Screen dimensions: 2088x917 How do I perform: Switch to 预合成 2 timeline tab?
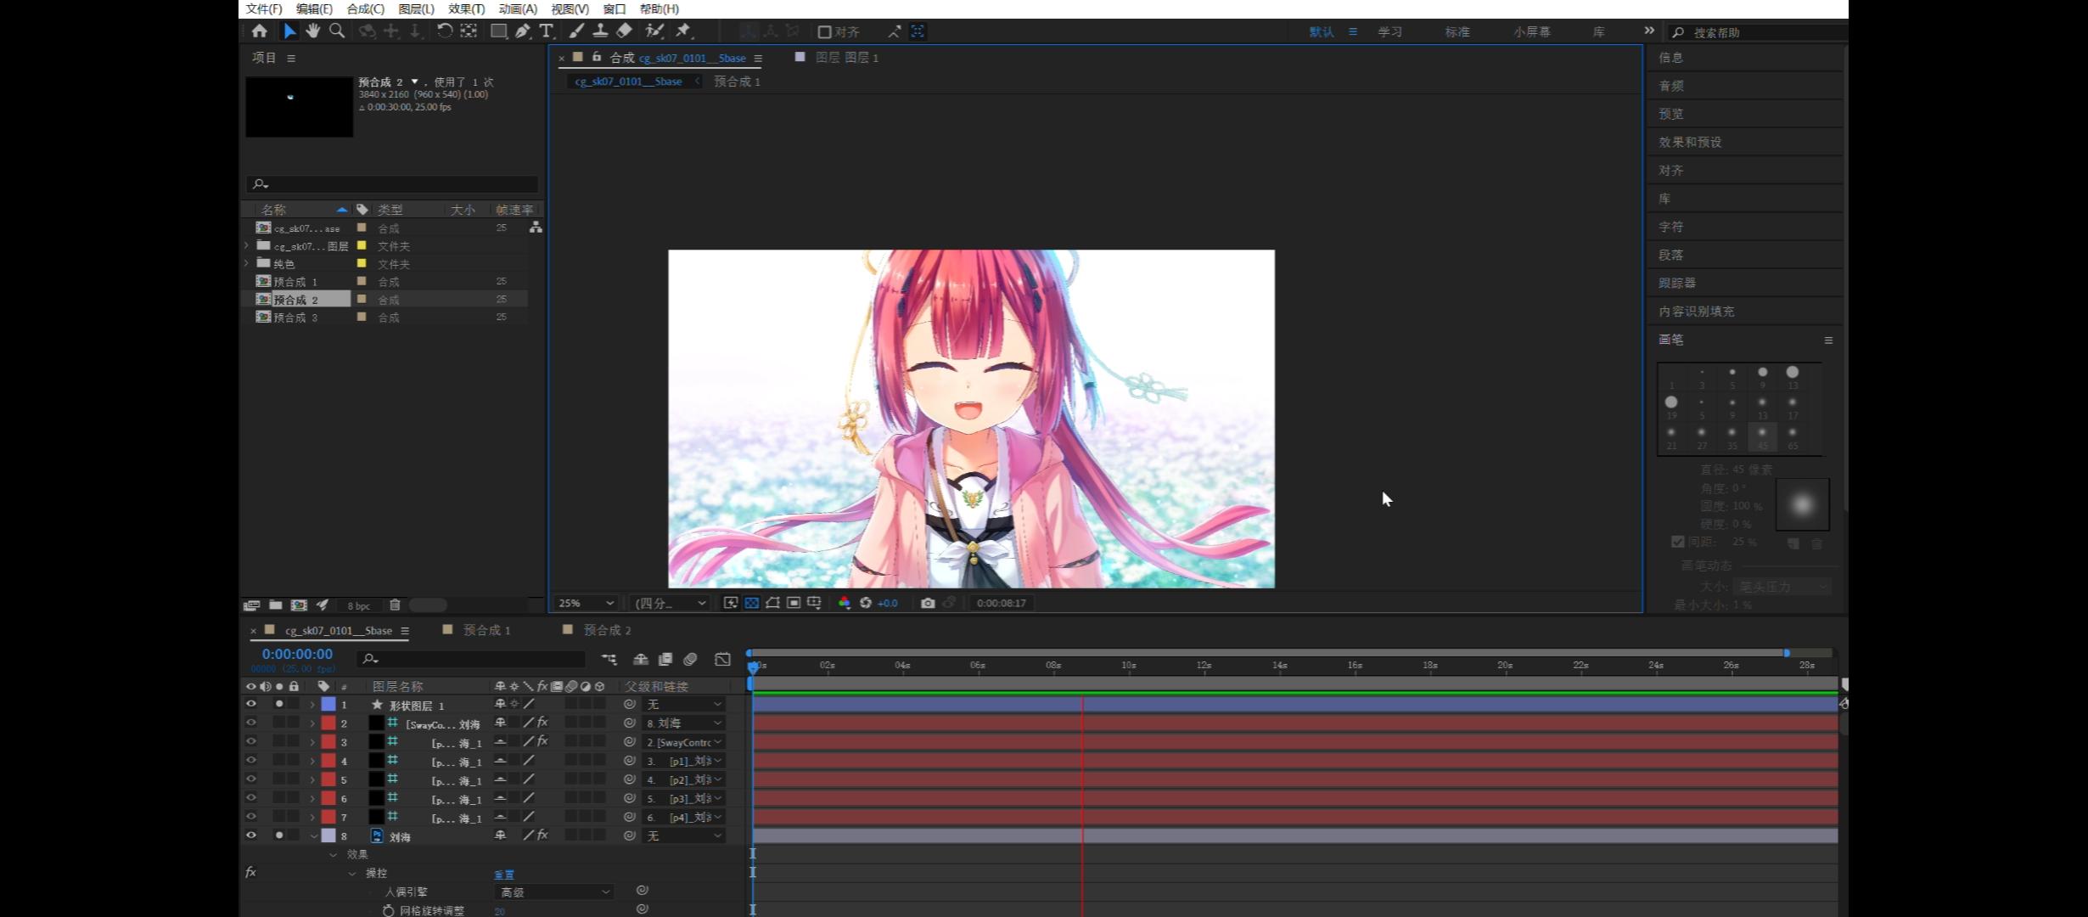click(607, 630)
